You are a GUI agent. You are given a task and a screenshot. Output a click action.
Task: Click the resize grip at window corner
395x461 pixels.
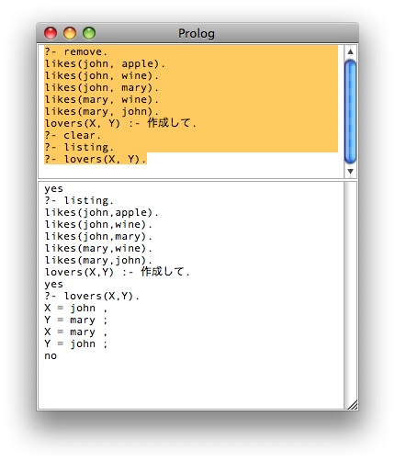click(353, 405)
